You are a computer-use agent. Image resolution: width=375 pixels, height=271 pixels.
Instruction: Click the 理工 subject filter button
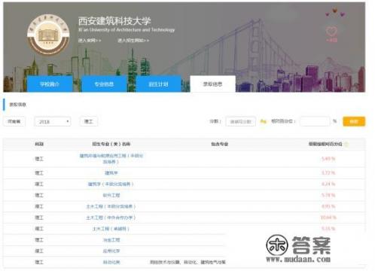tap(88, 121)
